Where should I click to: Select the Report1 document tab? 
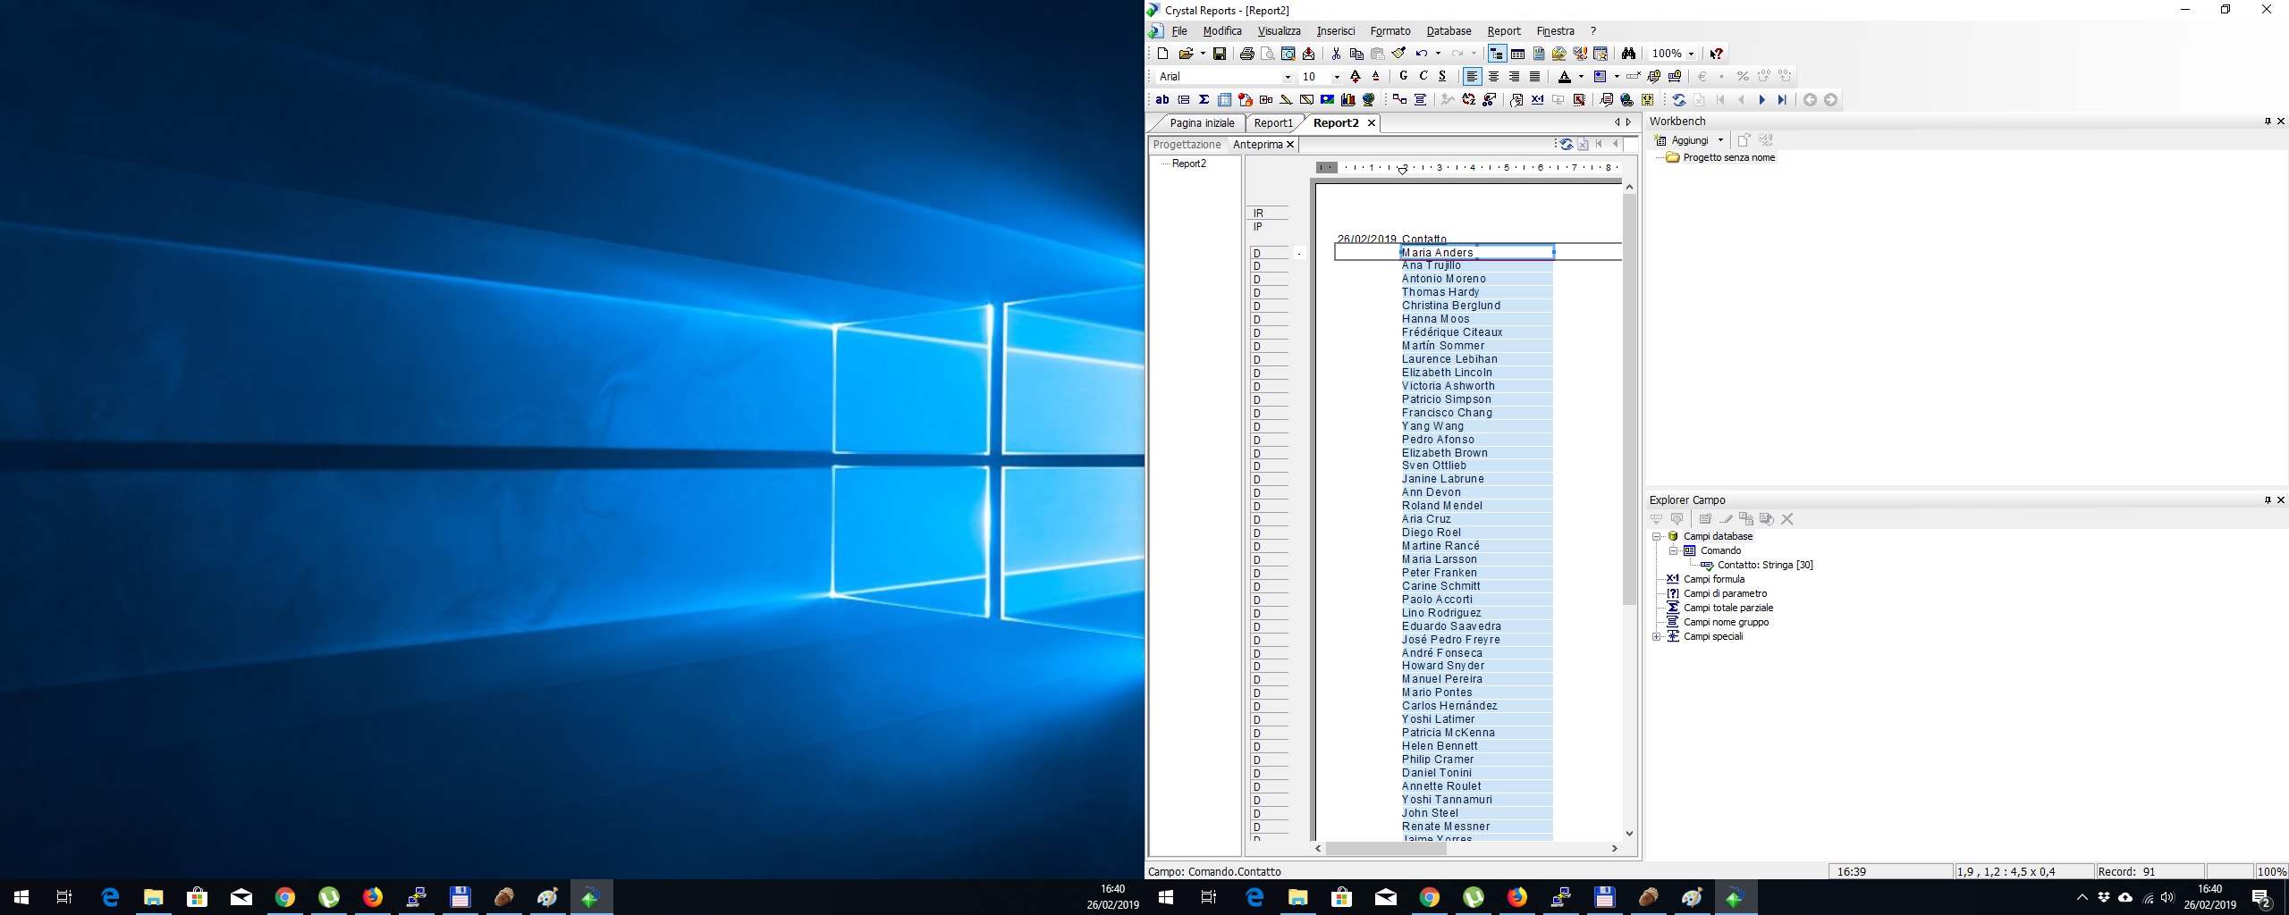point(1273,123)
